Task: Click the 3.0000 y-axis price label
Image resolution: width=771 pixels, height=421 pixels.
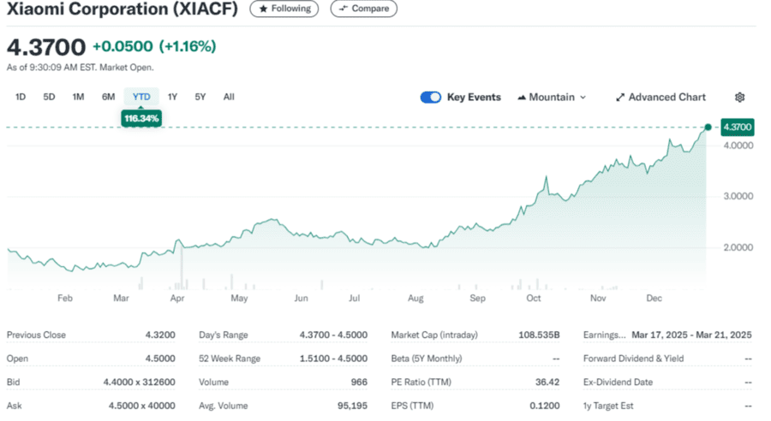Action: pos(738,196)
